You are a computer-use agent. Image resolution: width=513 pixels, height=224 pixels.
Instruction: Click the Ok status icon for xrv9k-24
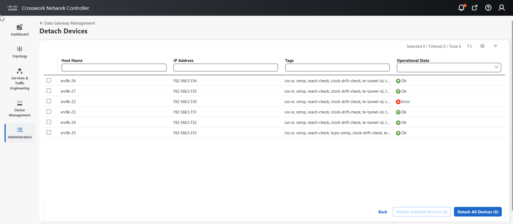398,123
